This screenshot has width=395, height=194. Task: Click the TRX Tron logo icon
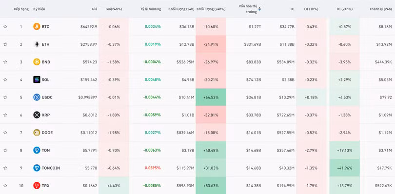(x=37, y=186)
